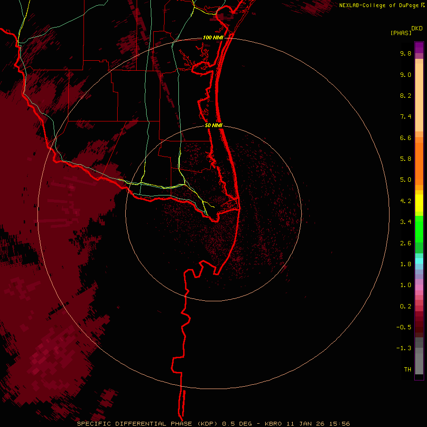This screenshot has height=427, width=427.
Task: Pick the yellow swatch on the color scale
Action: point(419,203)
